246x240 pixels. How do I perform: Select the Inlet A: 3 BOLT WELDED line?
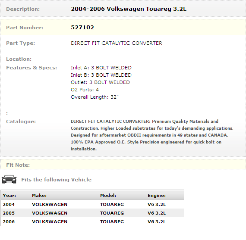(101, 68)
